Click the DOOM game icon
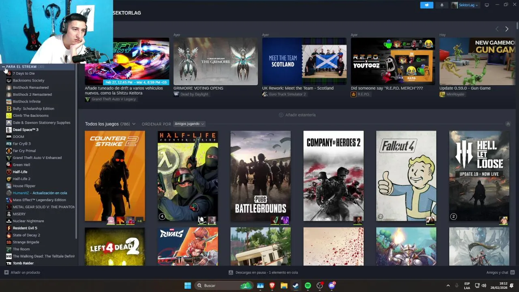The image size is (519, 292). point(9,137)
